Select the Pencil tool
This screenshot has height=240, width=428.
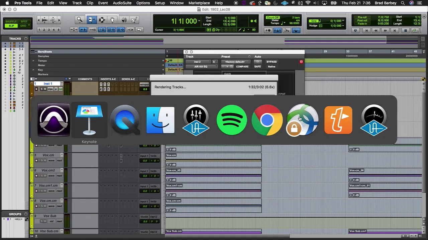pos(134,20)
